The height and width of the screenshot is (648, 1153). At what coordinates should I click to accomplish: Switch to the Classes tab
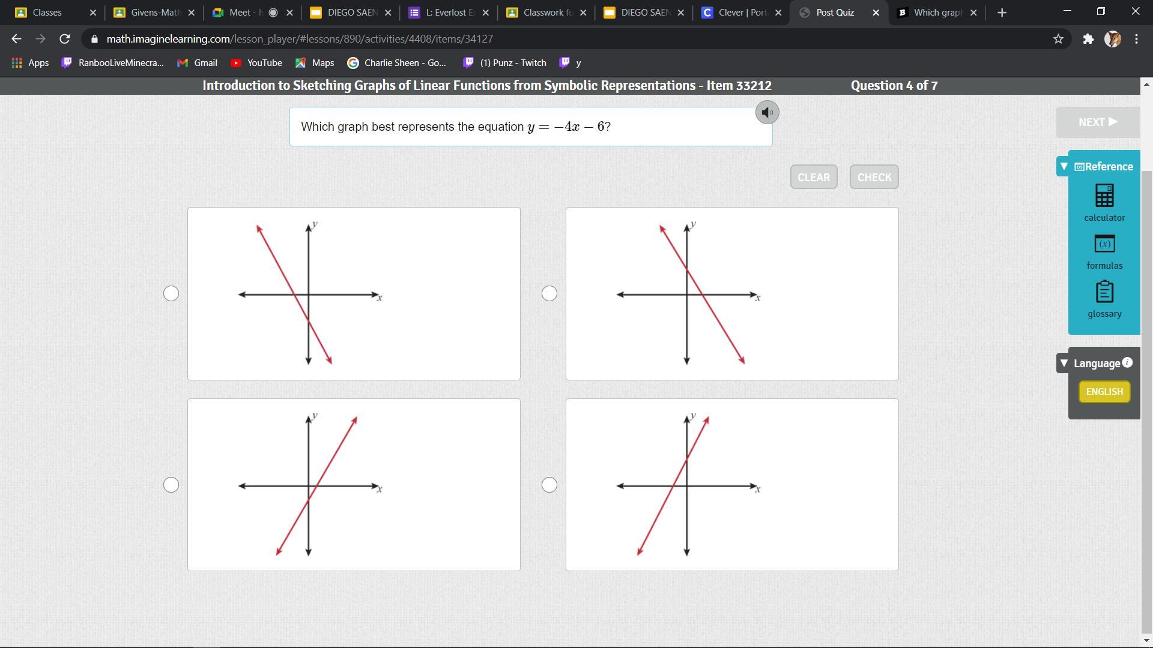pos(47,13)
